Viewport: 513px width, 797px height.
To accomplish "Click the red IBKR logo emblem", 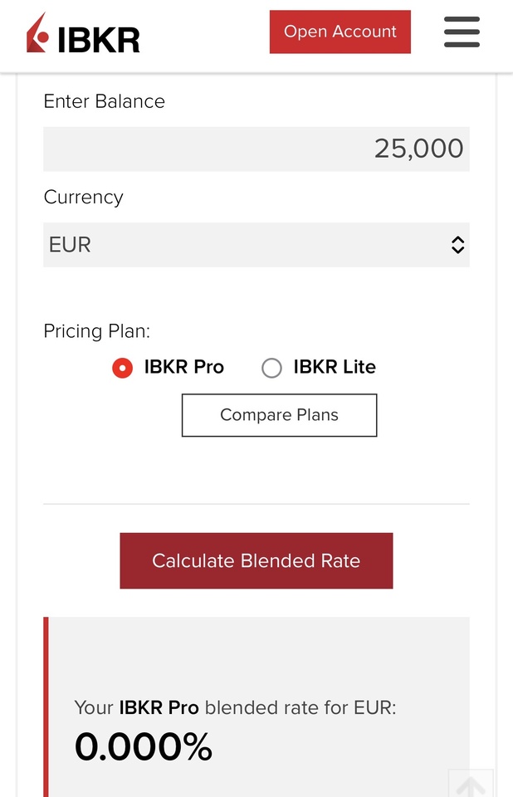I will tap(37, 34).
